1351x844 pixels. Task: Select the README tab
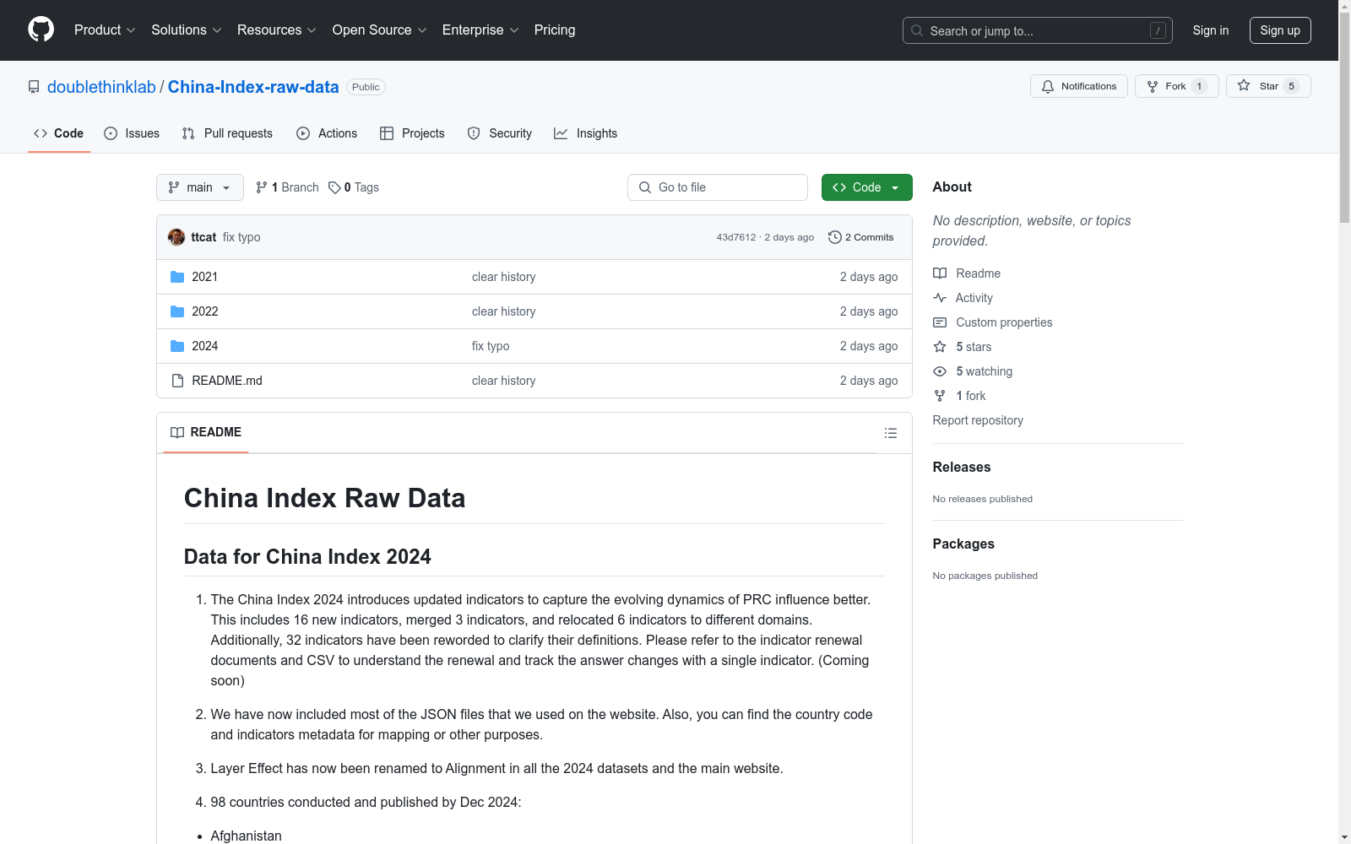pos(206,432)
